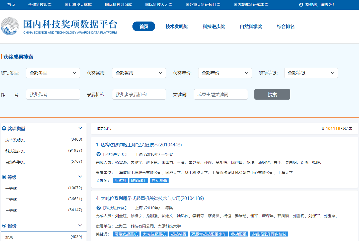Image resolution: width=359 pixels, height=241 pixels.
Task: Collapse the 等级 sidebar section chevron
Action: click(80, 177)
